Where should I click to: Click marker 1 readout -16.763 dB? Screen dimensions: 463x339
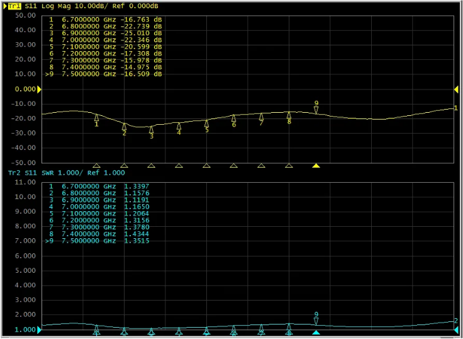(141, 20)
